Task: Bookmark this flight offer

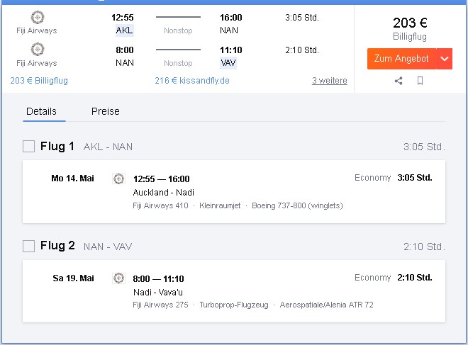Action: click(x=420, y=81)
